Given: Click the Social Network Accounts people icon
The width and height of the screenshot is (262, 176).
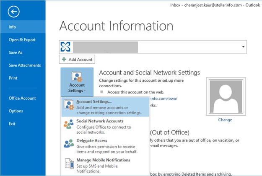Looking at the screenshot, I should (x=69, y=124).
